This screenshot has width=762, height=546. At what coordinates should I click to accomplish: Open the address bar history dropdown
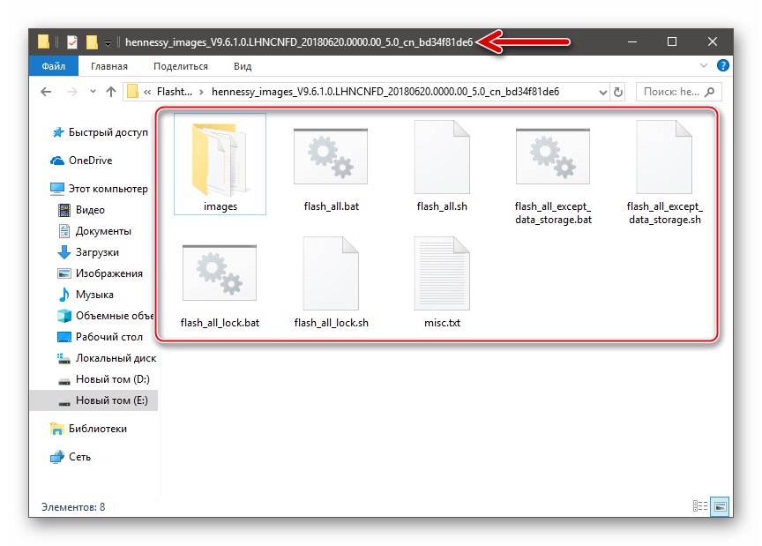pos(603,92)
